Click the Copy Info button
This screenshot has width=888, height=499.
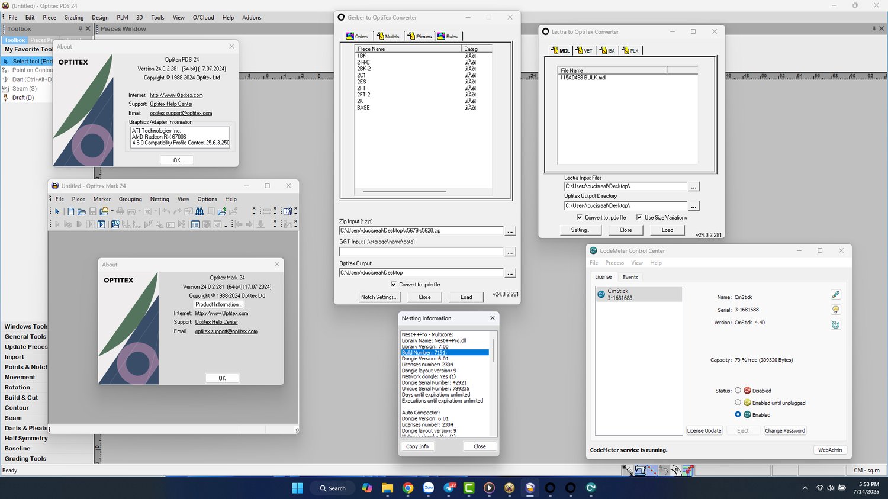[x=417, y=446]
